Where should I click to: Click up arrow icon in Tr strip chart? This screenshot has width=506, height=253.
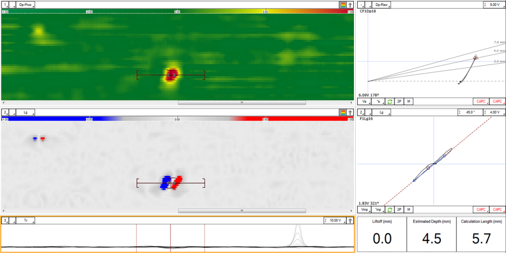point(350,220)
